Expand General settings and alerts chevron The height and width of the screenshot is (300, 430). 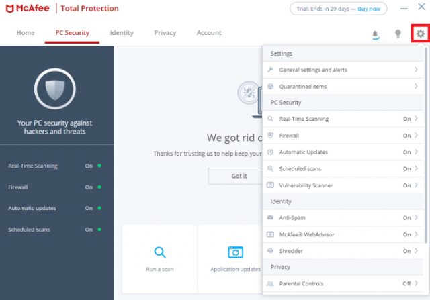[416, 70]
